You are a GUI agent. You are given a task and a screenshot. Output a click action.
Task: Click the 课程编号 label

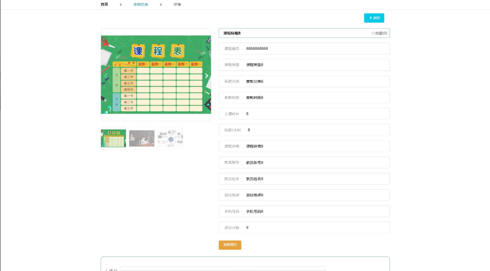coord(231,49)
